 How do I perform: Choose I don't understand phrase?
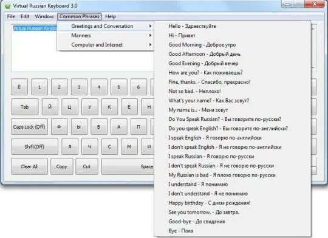(232, 194)
